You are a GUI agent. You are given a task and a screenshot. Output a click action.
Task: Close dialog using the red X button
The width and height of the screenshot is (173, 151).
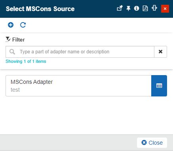tap(165, 9)
